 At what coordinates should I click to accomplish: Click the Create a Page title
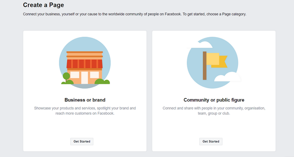coord(44,5)
